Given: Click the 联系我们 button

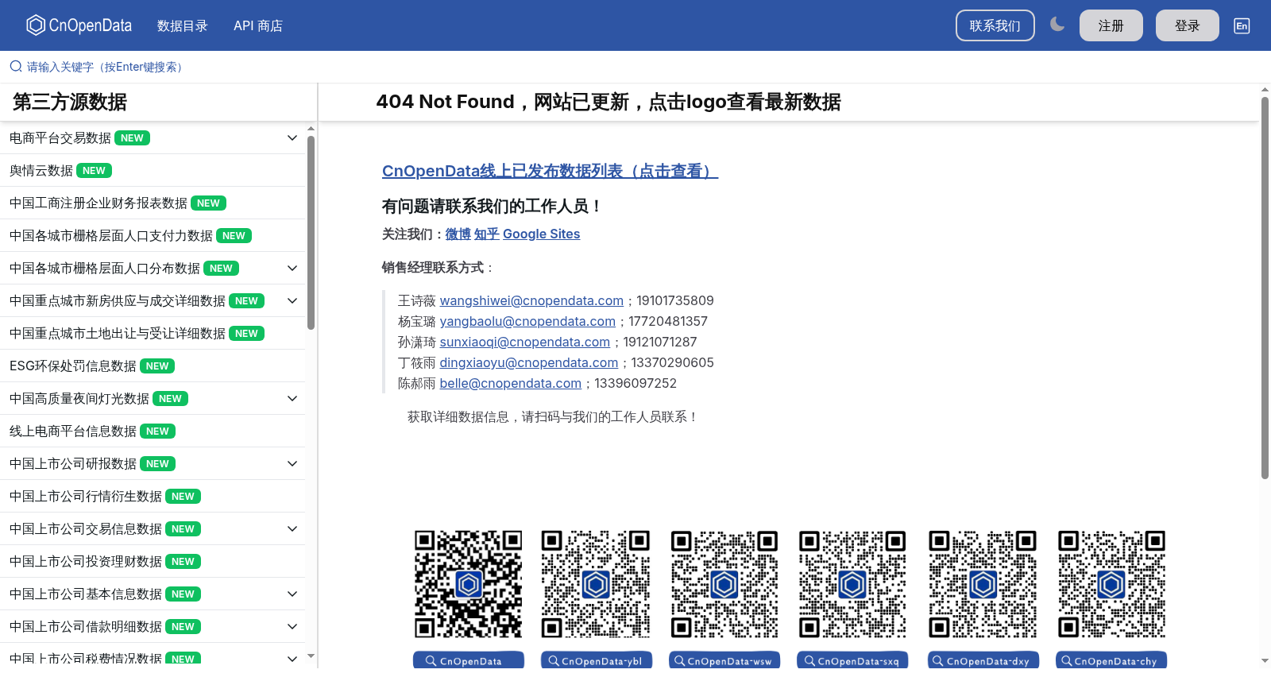Looking at the screenshot, I should tap(995, 25).
